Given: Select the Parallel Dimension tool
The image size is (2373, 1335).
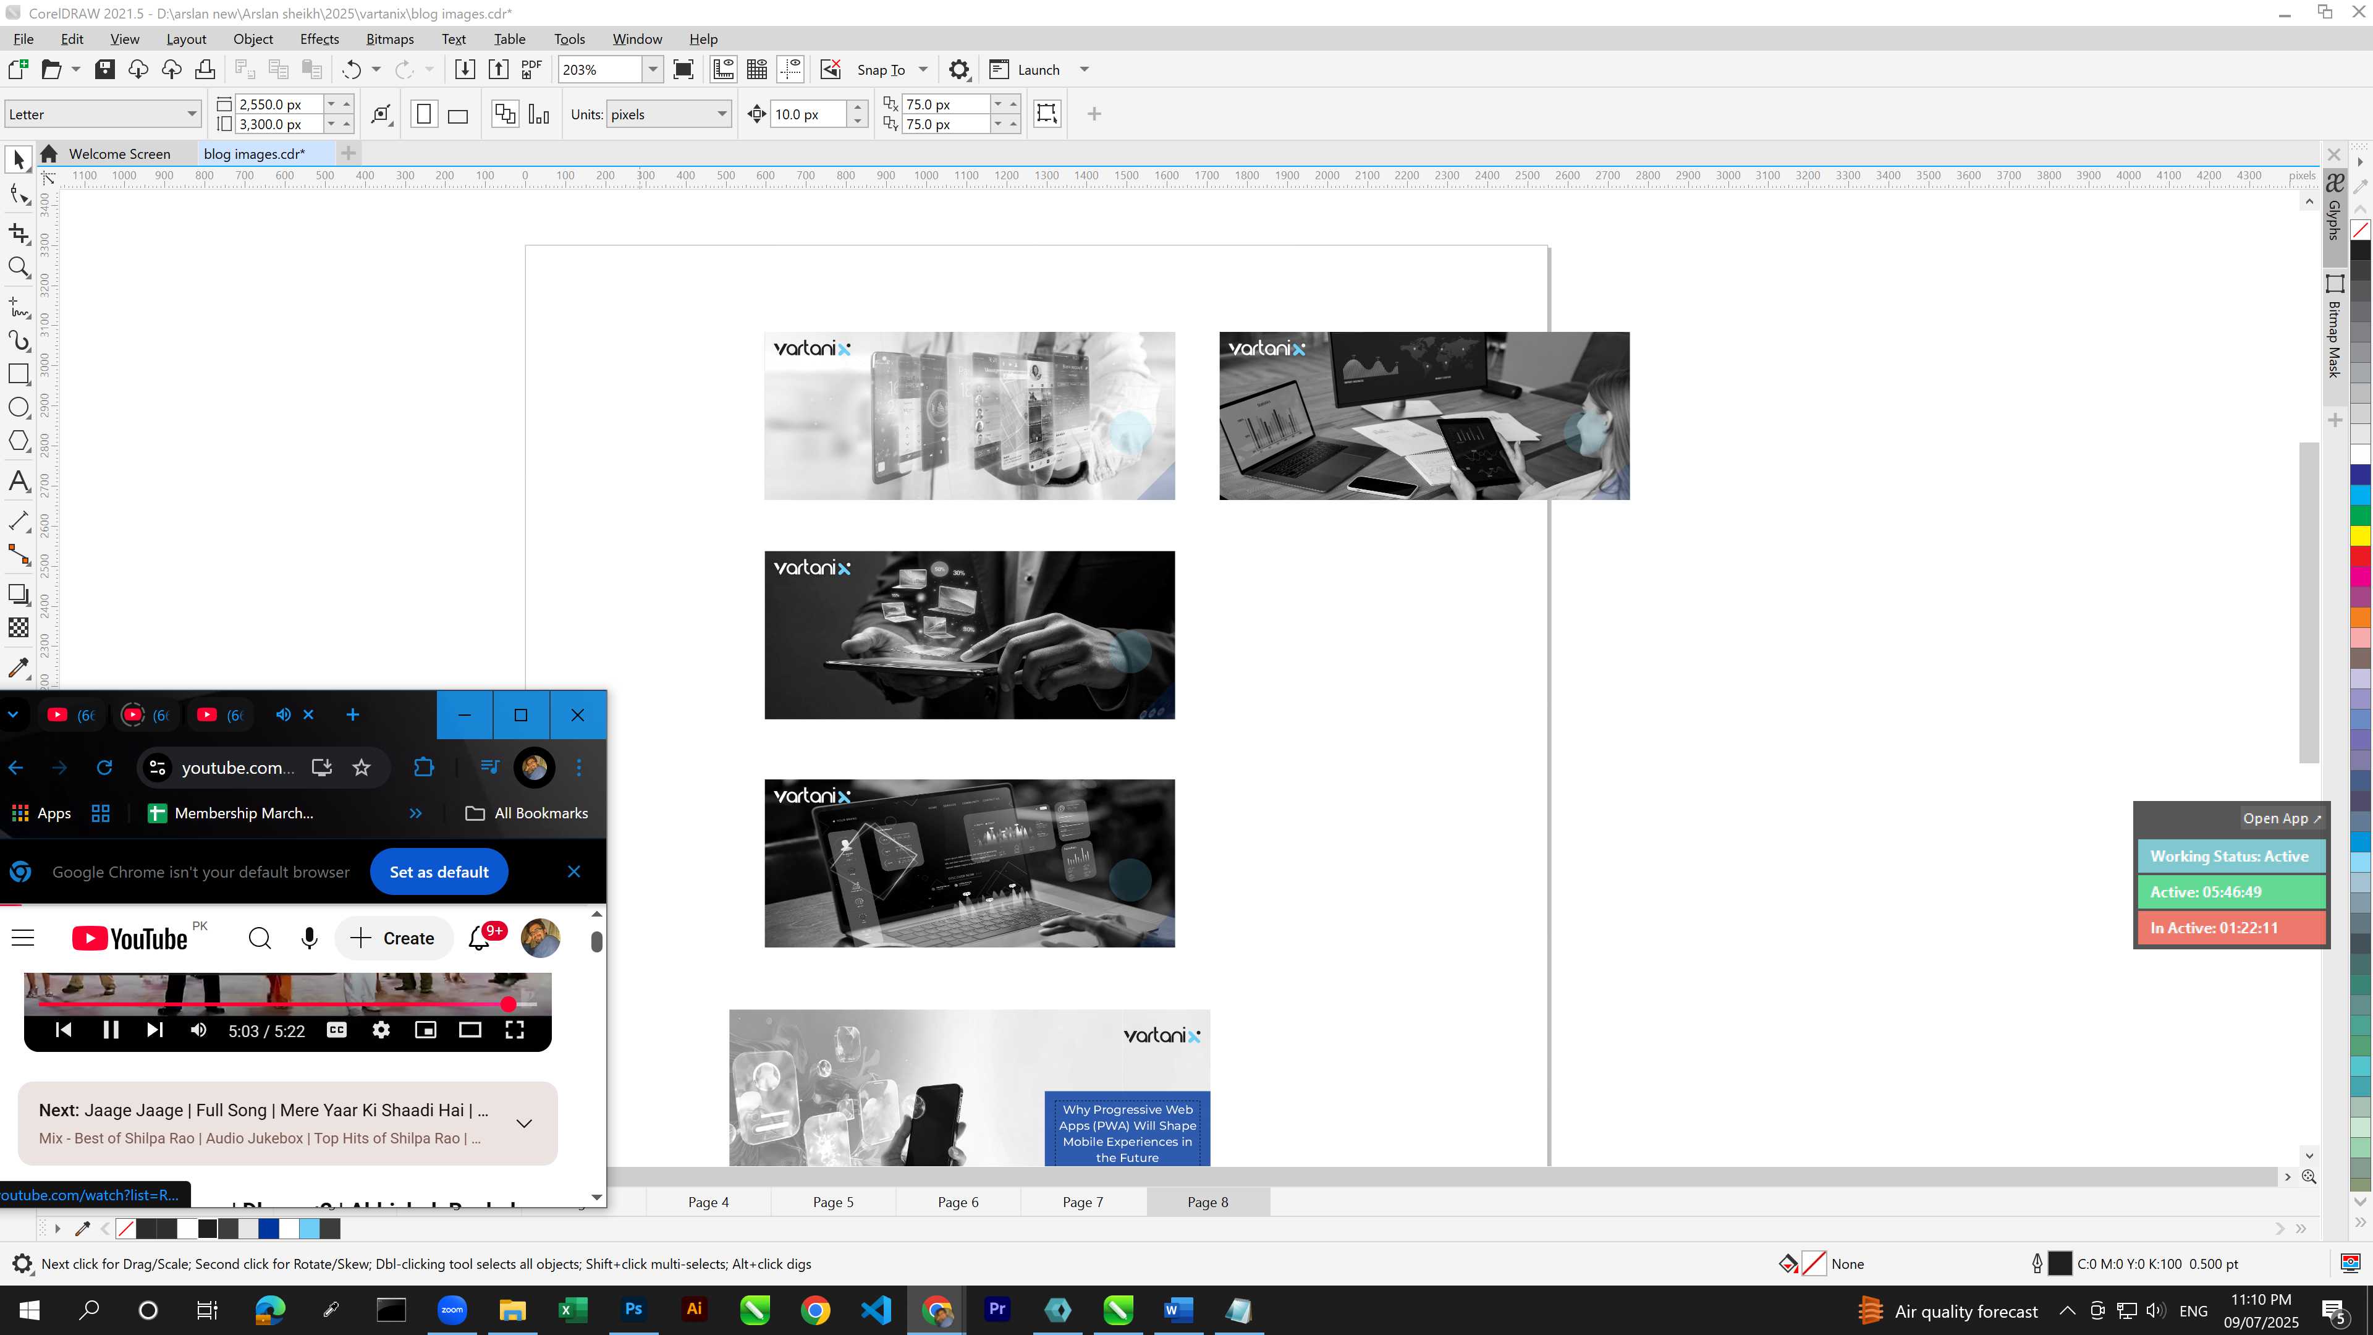Looking at the screenshot, I should (19, 520).
